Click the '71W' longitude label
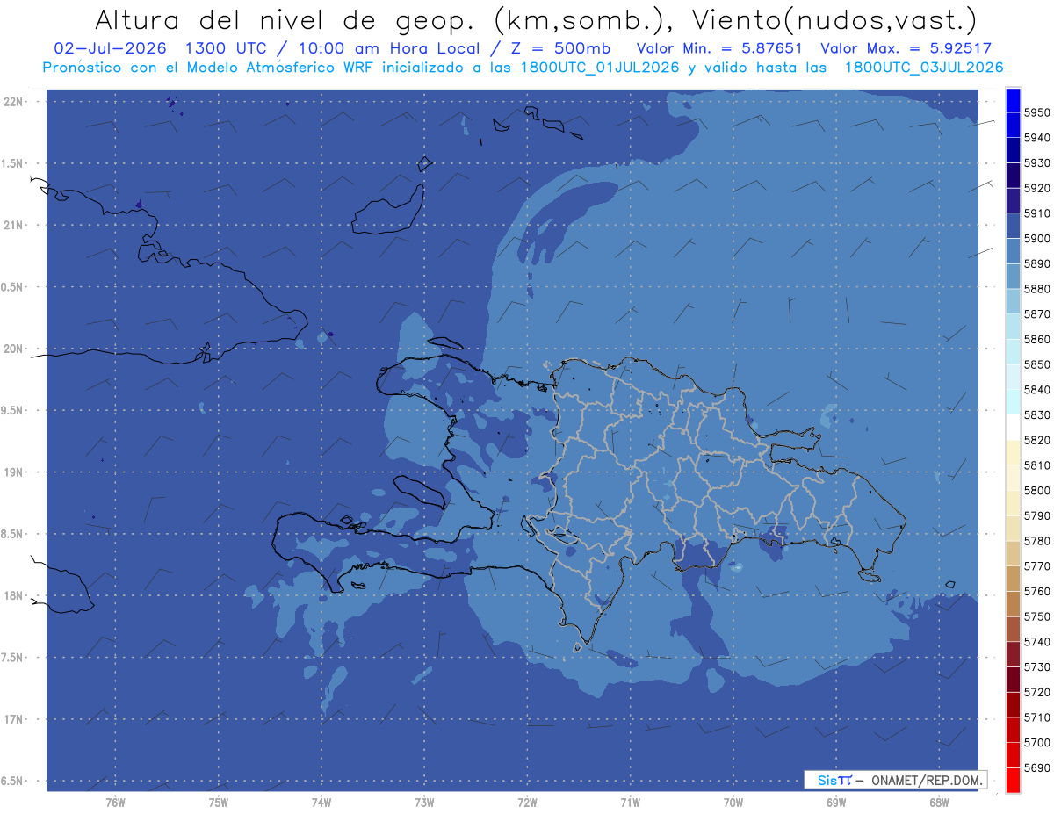The height and width of the screenshot is (814, 1054). click(x=630, y=802)
